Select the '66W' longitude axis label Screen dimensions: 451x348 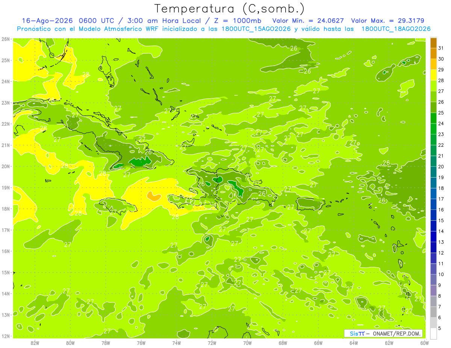coord(318,343)
